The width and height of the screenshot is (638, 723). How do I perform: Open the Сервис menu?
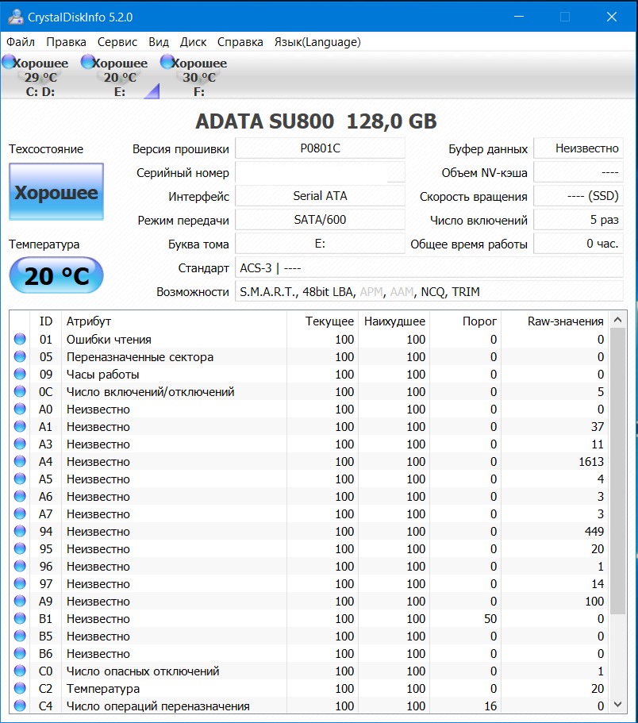click(x=117, y=42)
